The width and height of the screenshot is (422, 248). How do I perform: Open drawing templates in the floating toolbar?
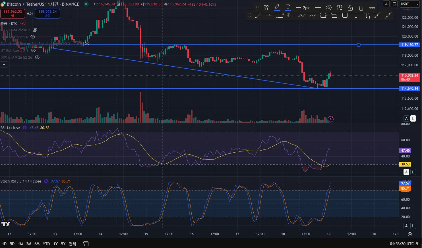[x=266, y=8]
